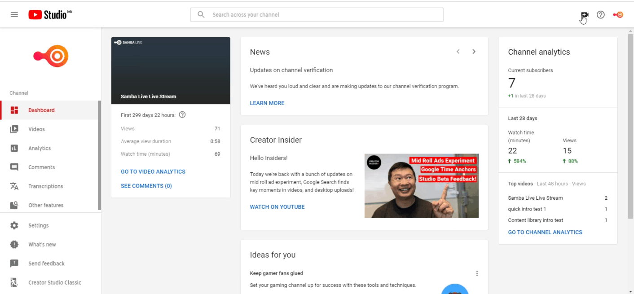Focus the Search across your channel field

(317, 14)
